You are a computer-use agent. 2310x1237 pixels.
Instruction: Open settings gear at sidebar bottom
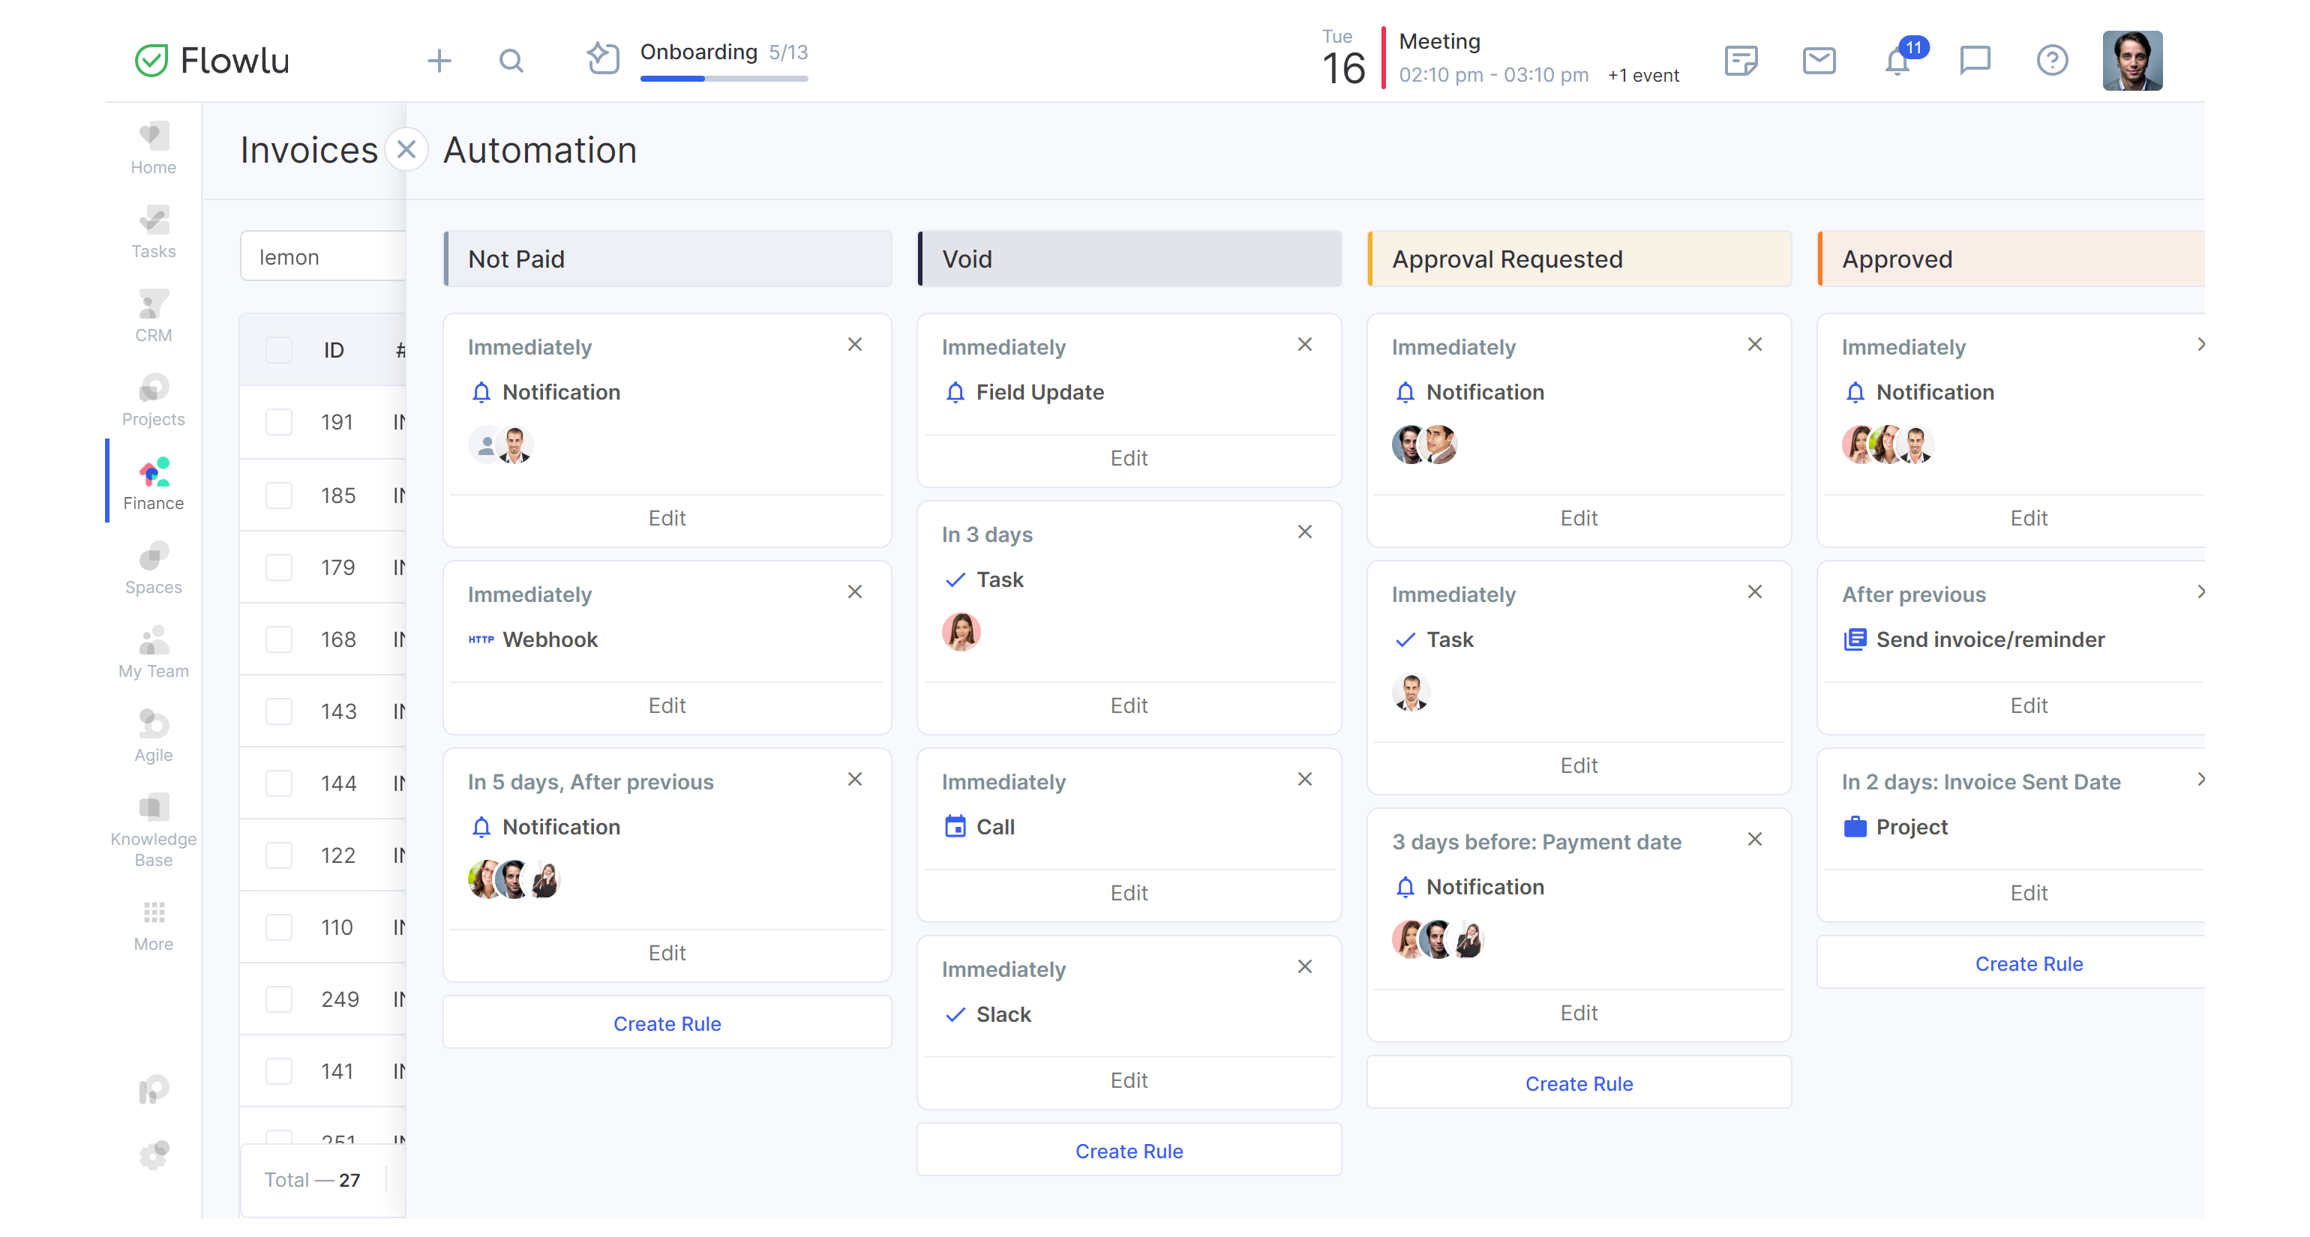153,1155
